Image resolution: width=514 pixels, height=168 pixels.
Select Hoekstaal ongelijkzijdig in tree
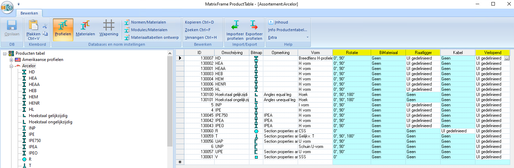coord(50,122)
